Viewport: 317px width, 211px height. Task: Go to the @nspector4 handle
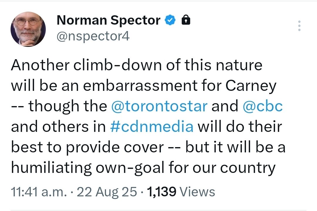click(x=93, y=37)
